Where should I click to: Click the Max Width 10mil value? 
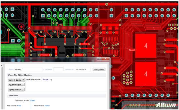click(47, 106)
